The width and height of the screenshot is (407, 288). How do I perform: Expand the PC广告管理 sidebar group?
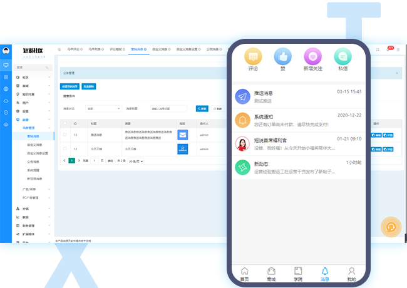pos(33,198)
